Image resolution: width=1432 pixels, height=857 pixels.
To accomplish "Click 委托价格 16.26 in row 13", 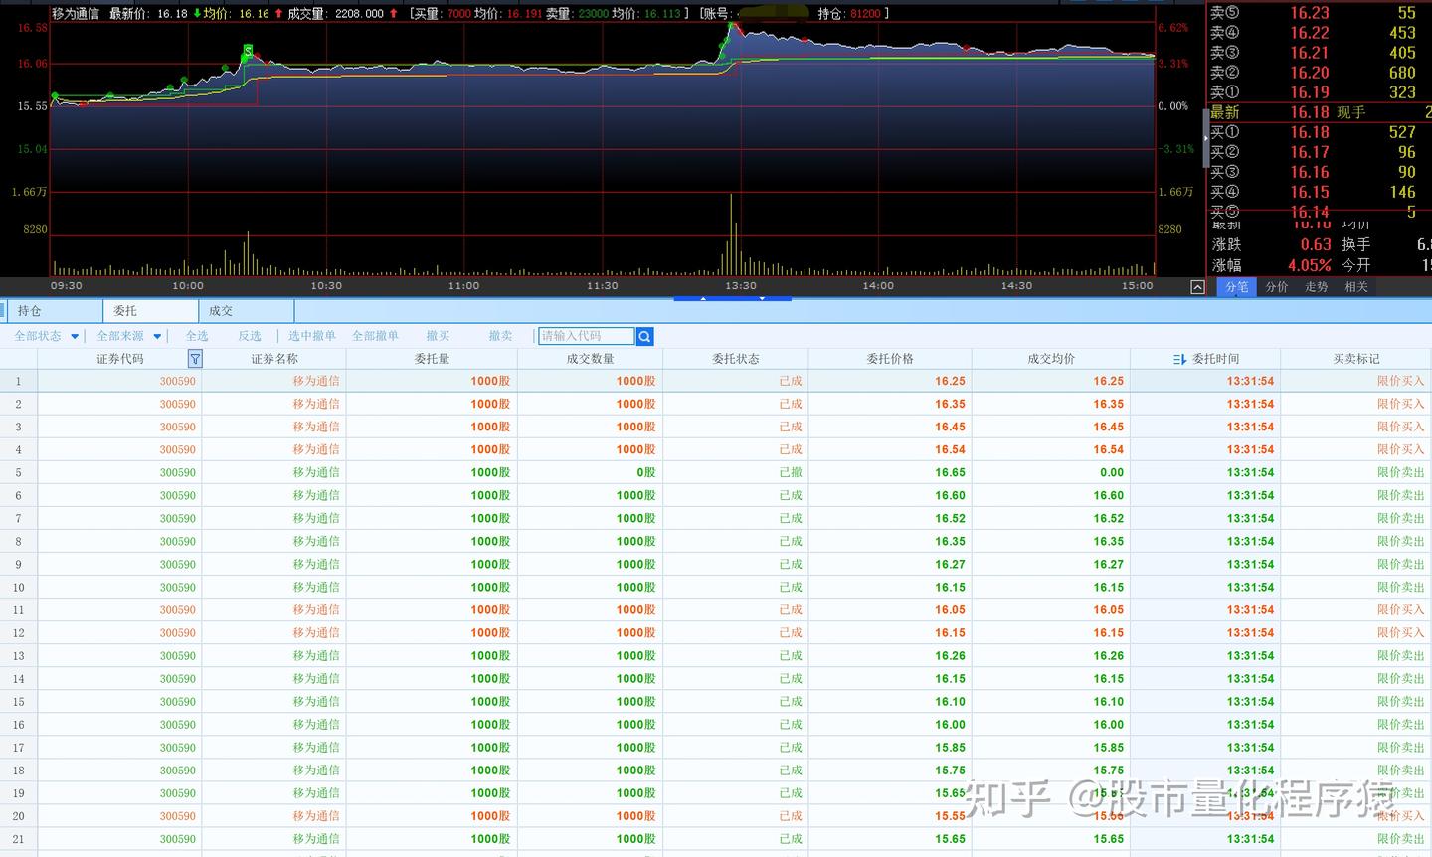I will tap(950, 655).
